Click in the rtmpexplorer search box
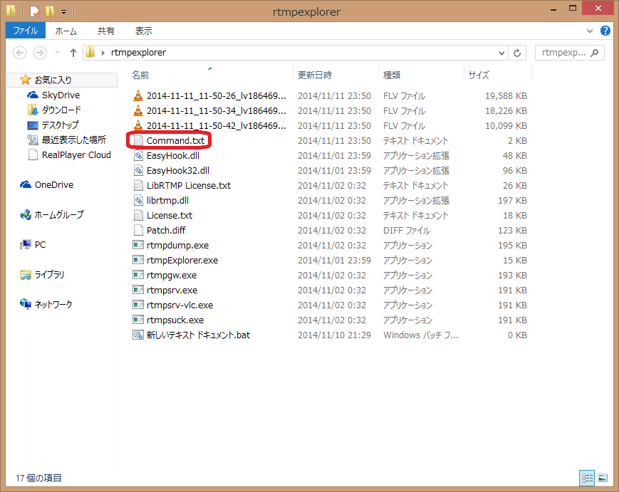 (563, 53)
